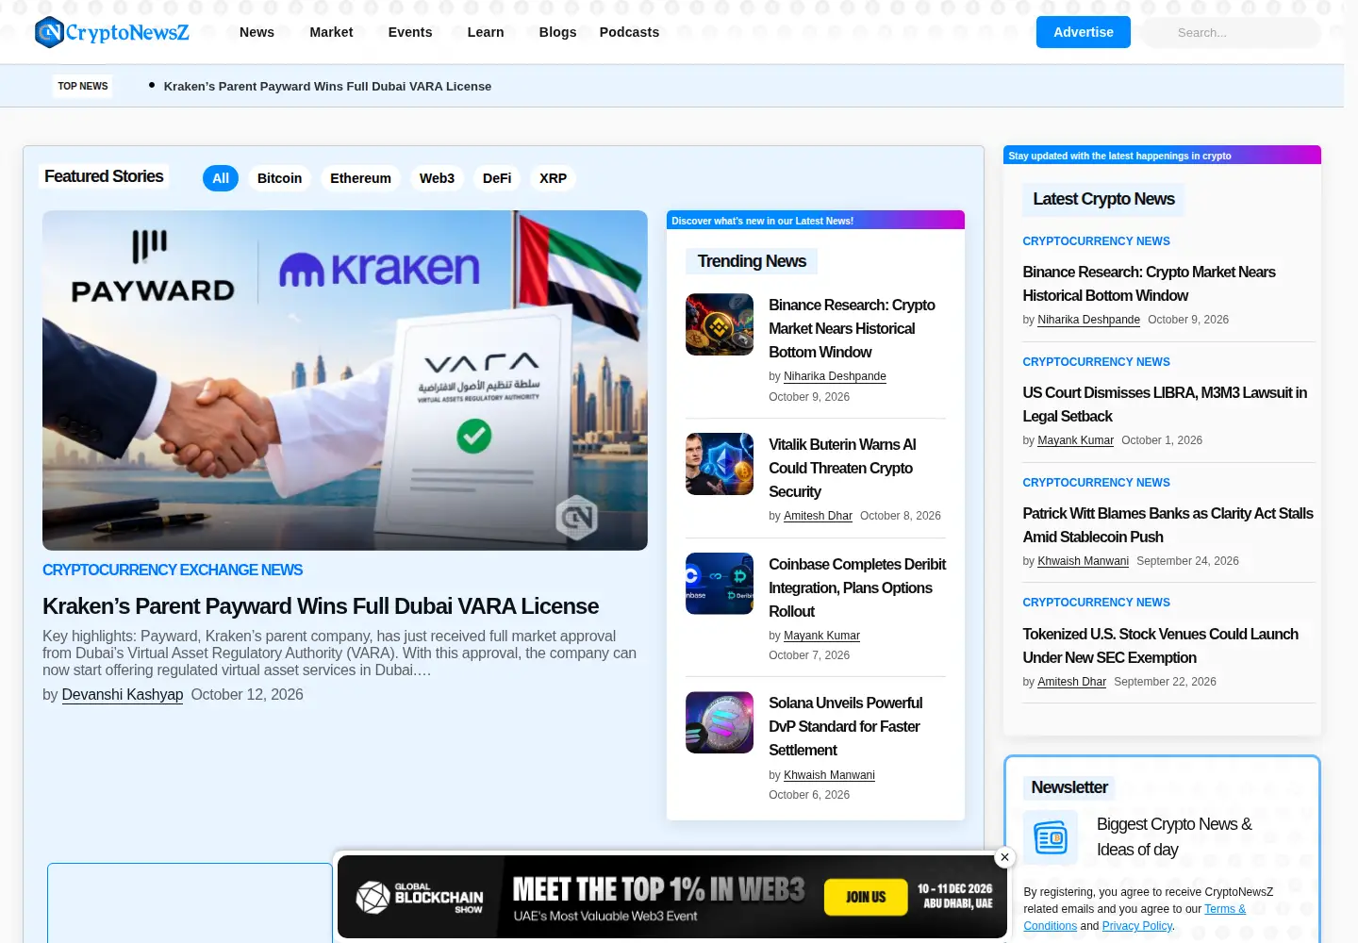1358x943 pixels.
Task: Open the Solana DvP article thumbnail
Action: tap(720, 722)
